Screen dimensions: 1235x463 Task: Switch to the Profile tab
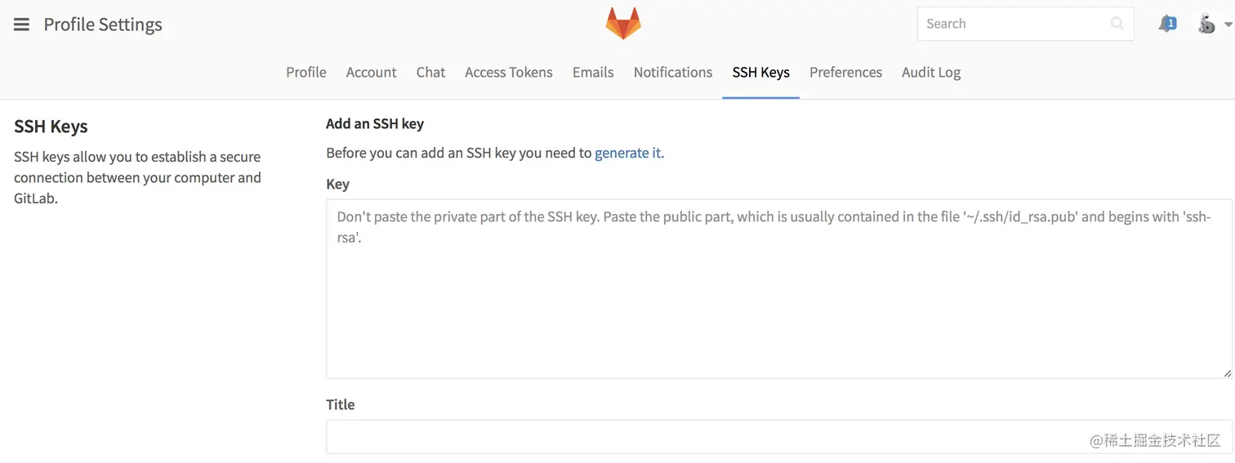click(x=306, y=72)
